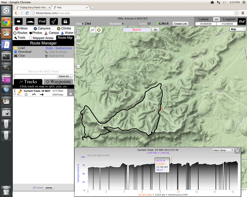Select the Map browser tab
The width and height of the screenshot is (247, 197).
point(70,7)
